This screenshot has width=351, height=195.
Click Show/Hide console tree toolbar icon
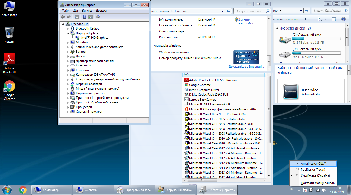(76, 17)
